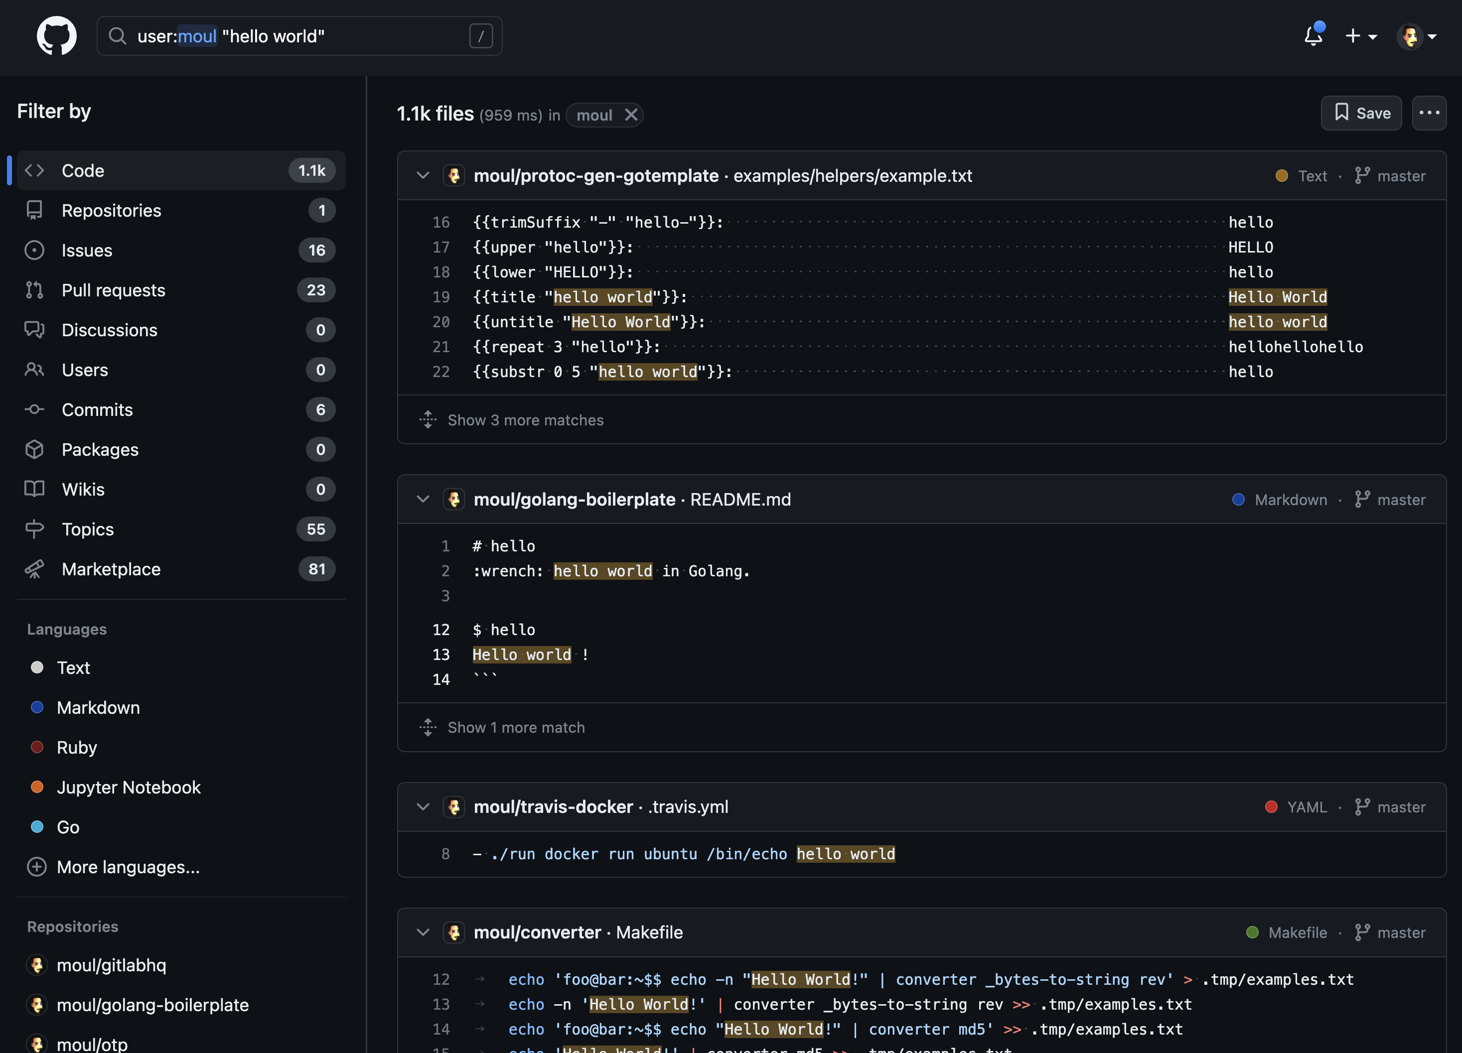This screenshot has height=1053, width=1462.
Task: Select the Issues filter
Action: click(181, 250)
